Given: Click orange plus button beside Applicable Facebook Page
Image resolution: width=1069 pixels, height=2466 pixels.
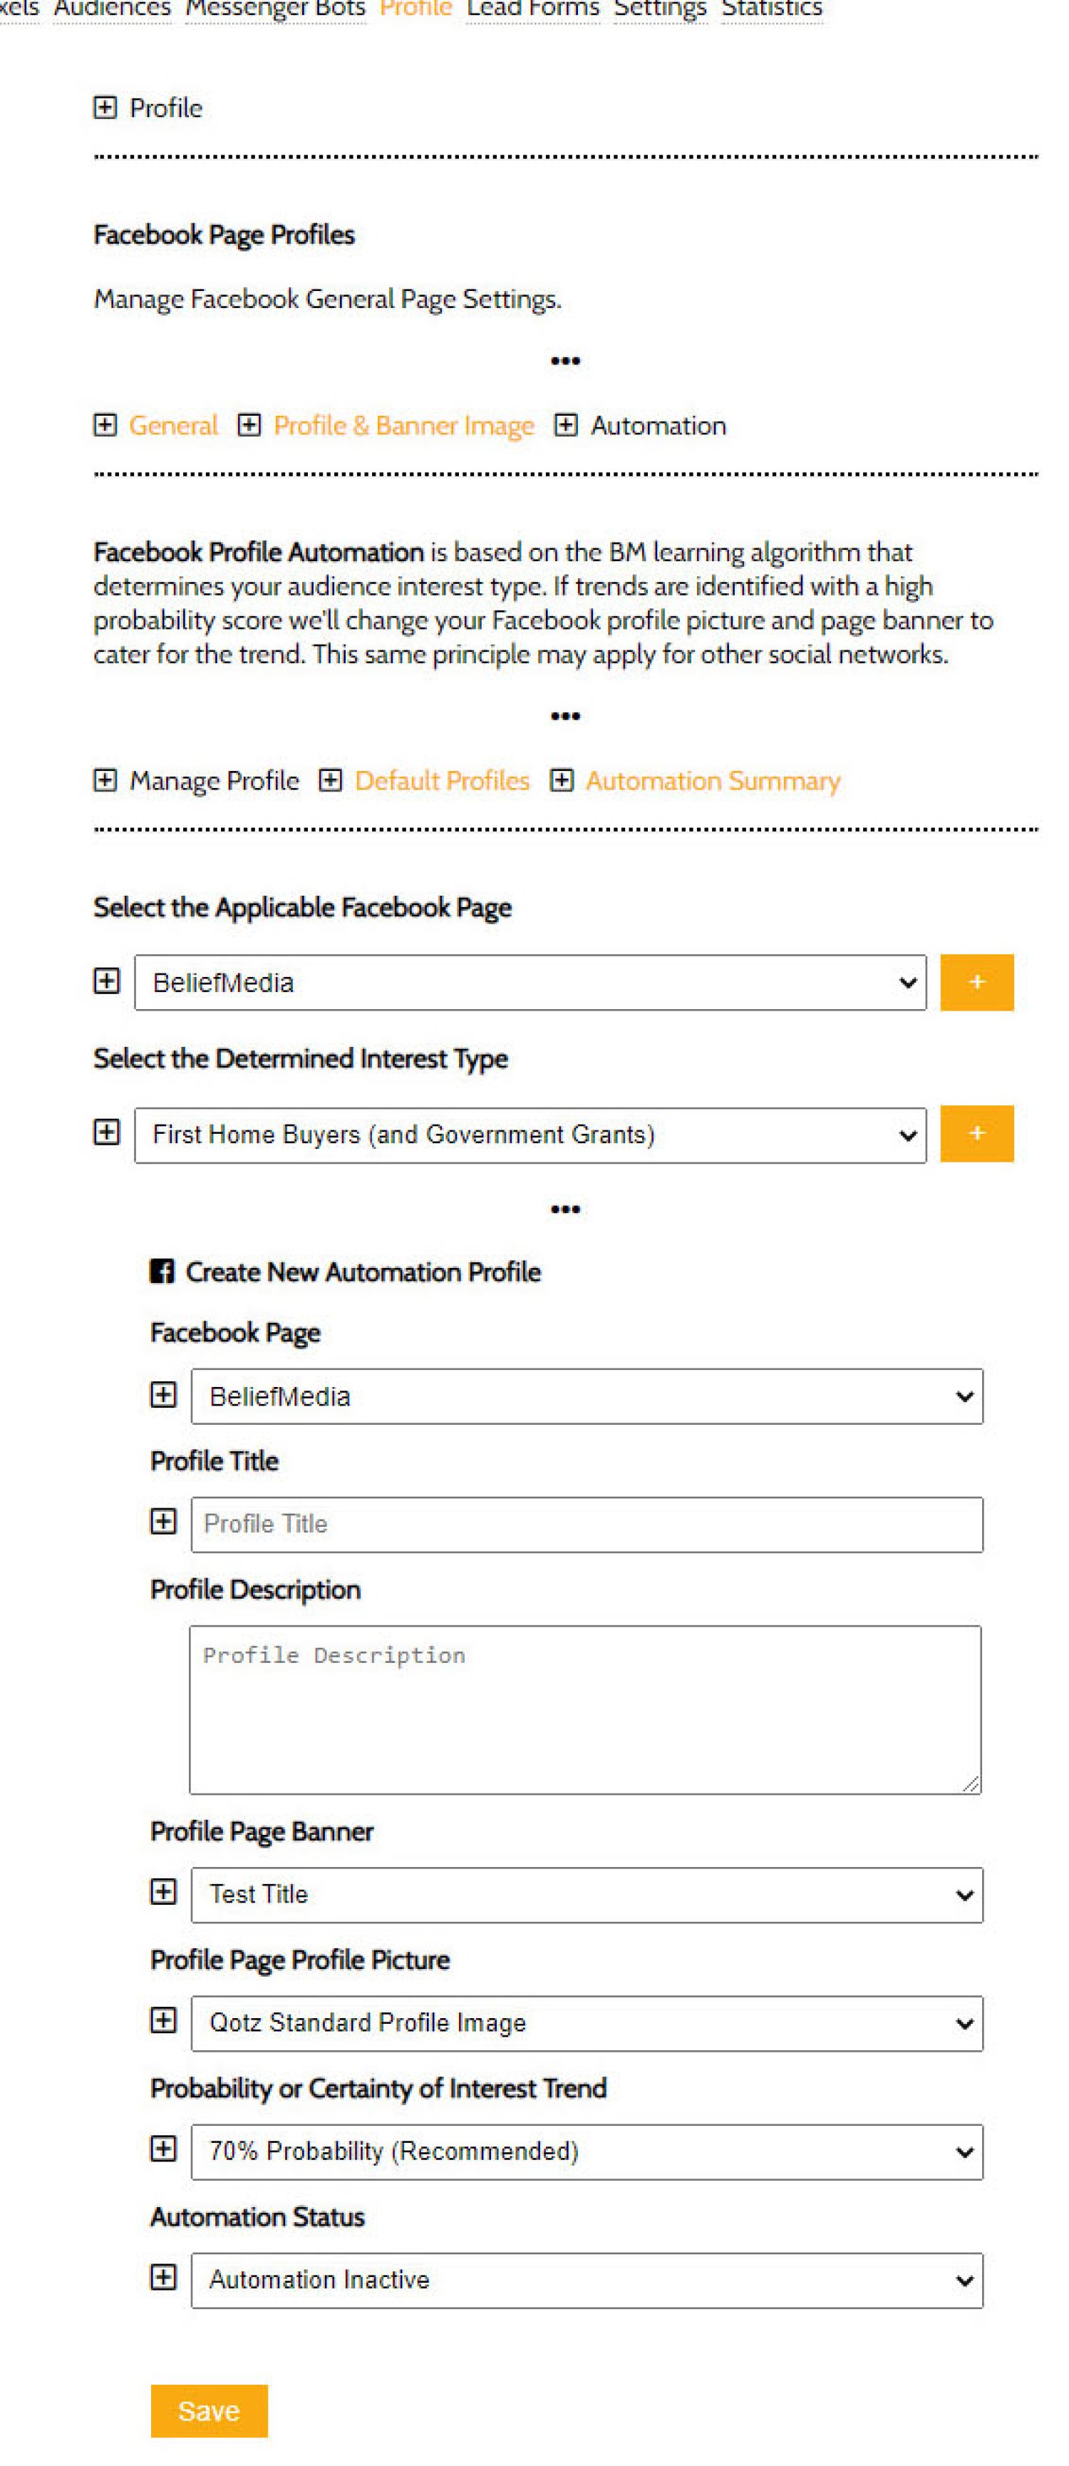Looking at the screenshot, I should (x=976, y=982).
